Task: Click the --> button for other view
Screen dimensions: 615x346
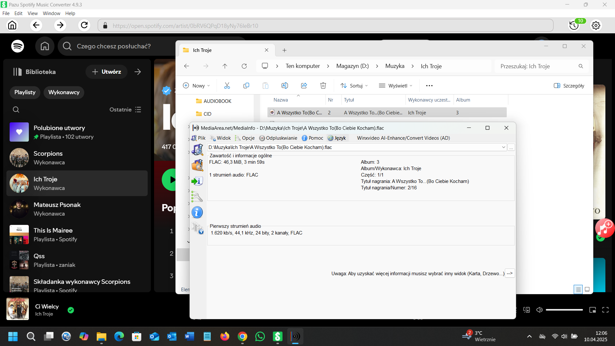Action: 510,273
